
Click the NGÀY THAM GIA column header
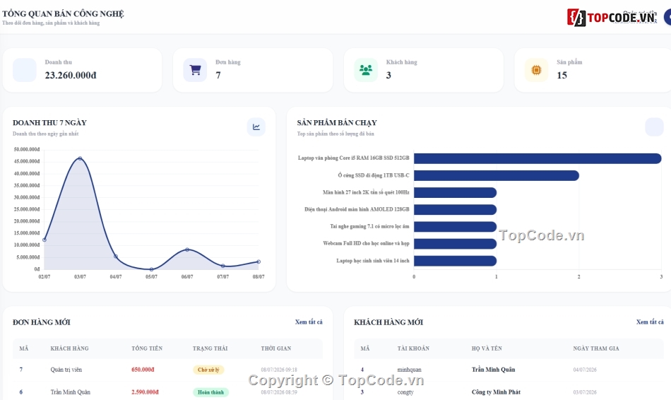tap(596, 348)
